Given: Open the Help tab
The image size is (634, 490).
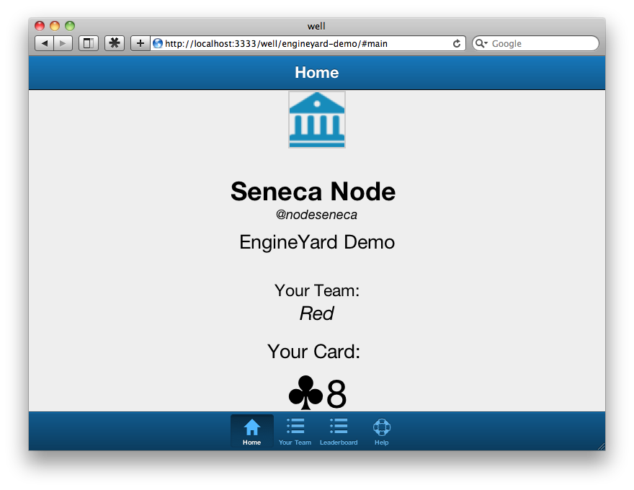Looking at the screenshot, I should click(381, 431).
